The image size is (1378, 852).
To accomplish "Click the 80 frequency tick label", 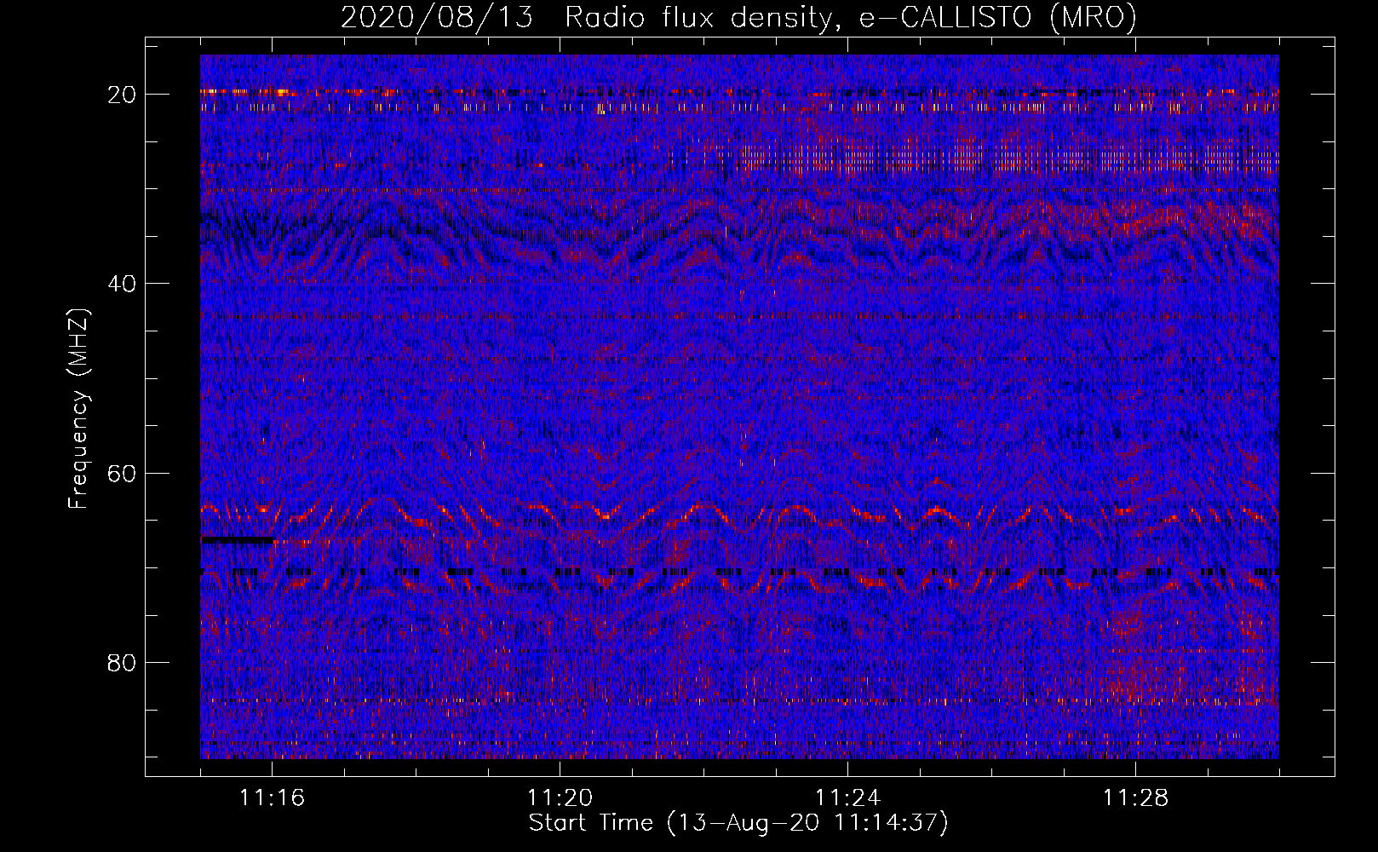I will pyautogui.click(x=123, y=663).
